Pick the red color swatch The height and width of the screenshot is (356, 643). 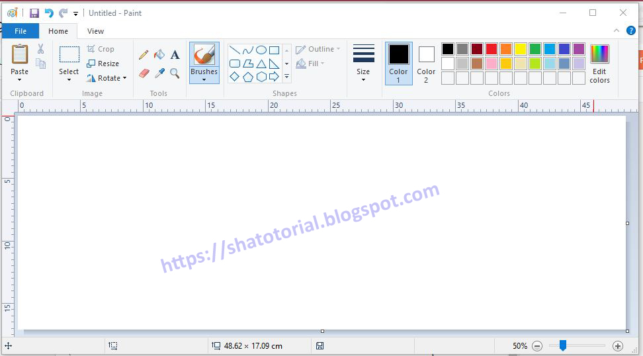[492, 49]
